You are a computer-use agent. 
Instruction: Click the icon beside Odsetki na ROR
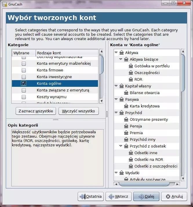[x=131, y=159]
